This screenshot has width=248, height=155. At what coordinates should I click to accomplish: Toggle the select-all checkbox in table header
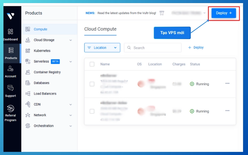[92, 64]
